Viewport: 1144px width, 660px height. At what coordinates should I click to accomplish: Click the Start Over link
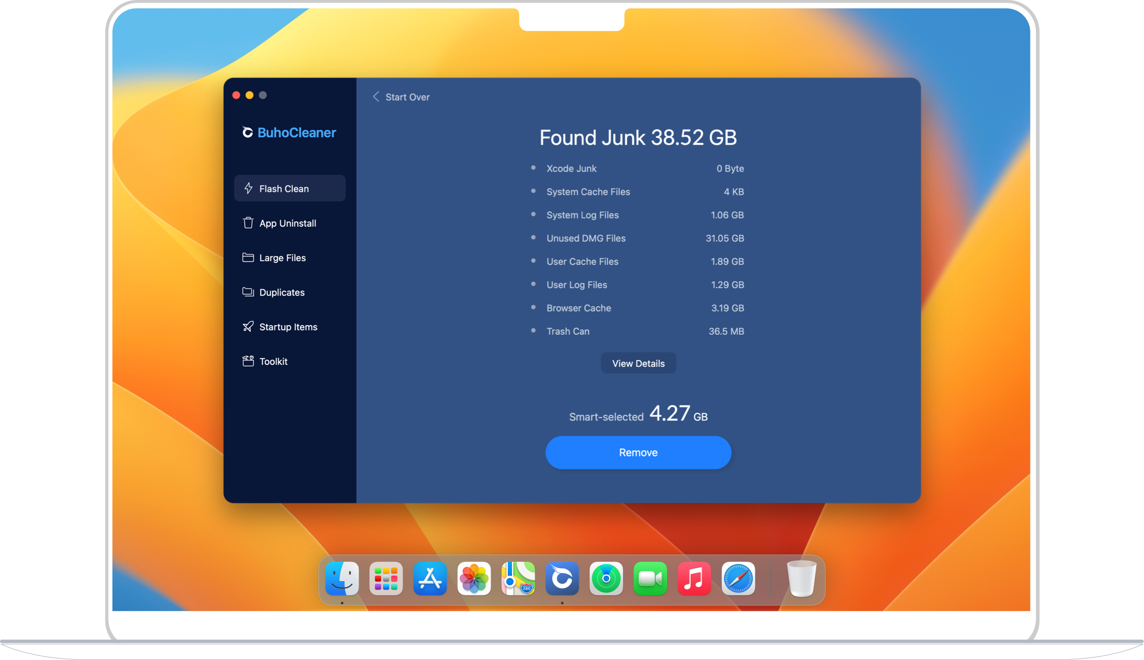[x=408, y=97]
